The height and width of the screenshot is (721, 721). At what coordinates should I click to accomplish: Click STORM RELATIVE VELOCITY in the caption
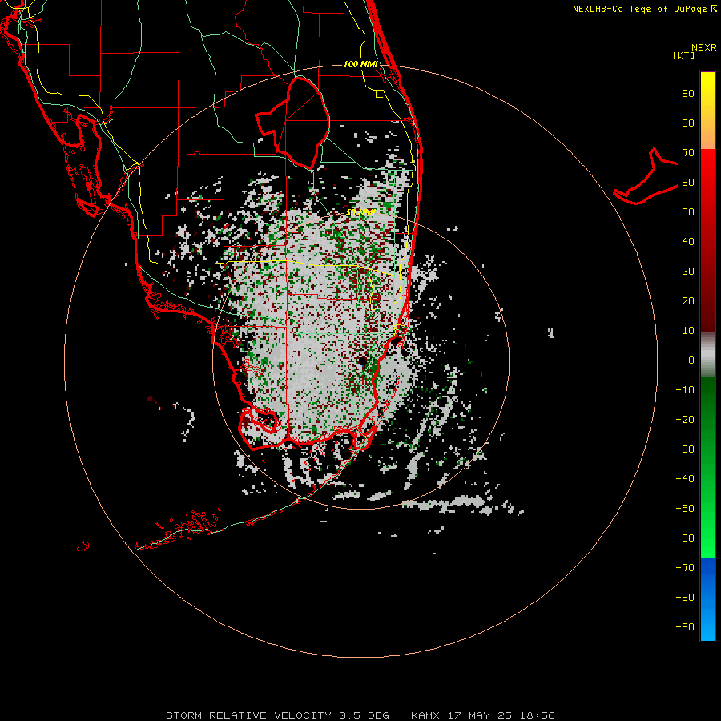coord(248,715)
